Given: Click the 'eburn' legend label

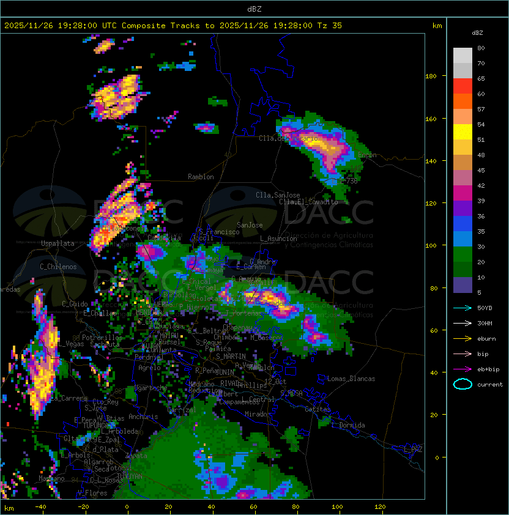Looking at the screenshot, I should coord(486,339).
